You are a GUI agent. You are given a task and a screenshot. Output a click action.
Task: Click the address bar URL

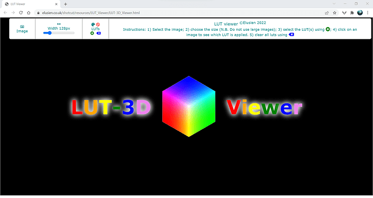[x=91, y=13]
